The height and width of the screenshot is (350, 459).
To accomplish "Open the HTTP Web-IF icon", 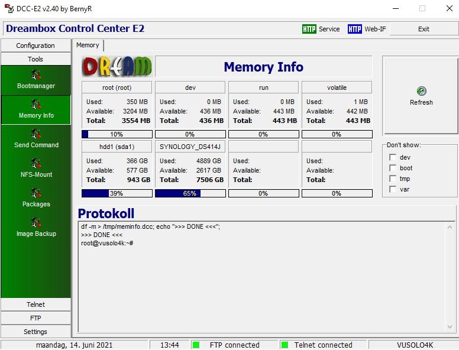I will coord(354,29).
